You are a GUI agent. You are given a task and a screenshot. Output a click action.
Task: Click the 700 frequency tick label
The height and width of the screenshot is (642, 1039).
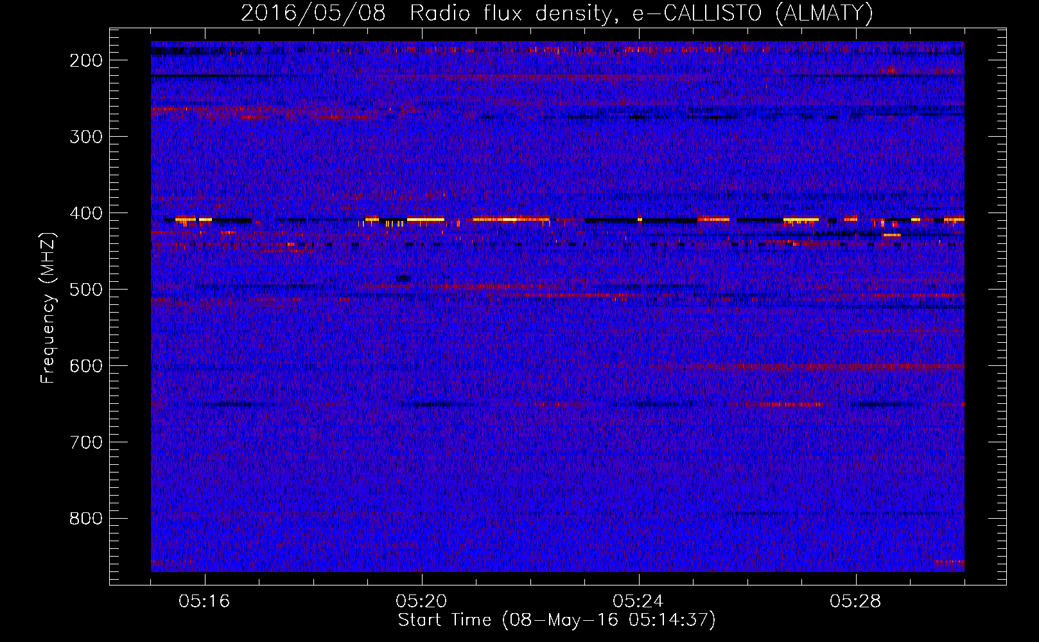click(86, 442)
